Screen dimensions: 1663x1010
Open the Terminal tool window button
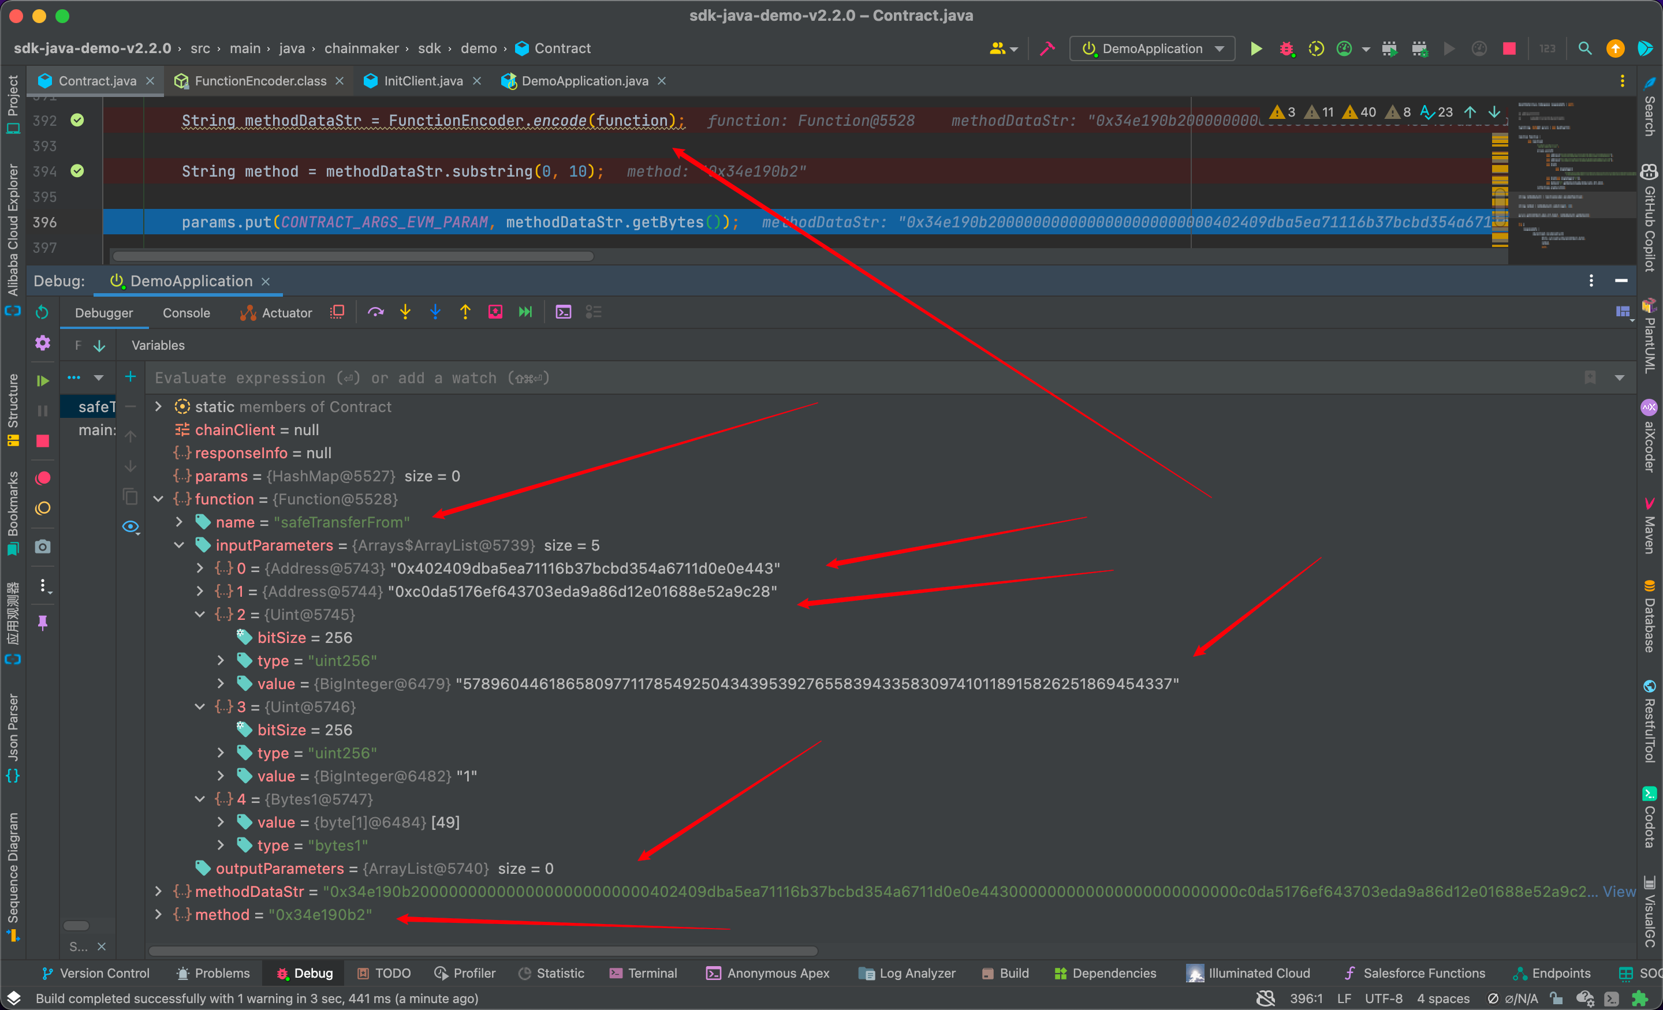pos(643,973)
